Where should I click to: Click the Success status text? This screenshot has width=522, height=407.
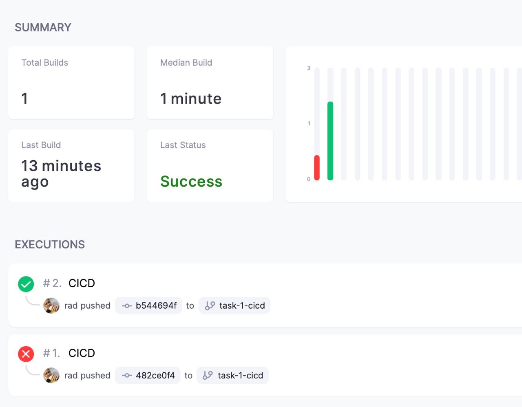191,181
